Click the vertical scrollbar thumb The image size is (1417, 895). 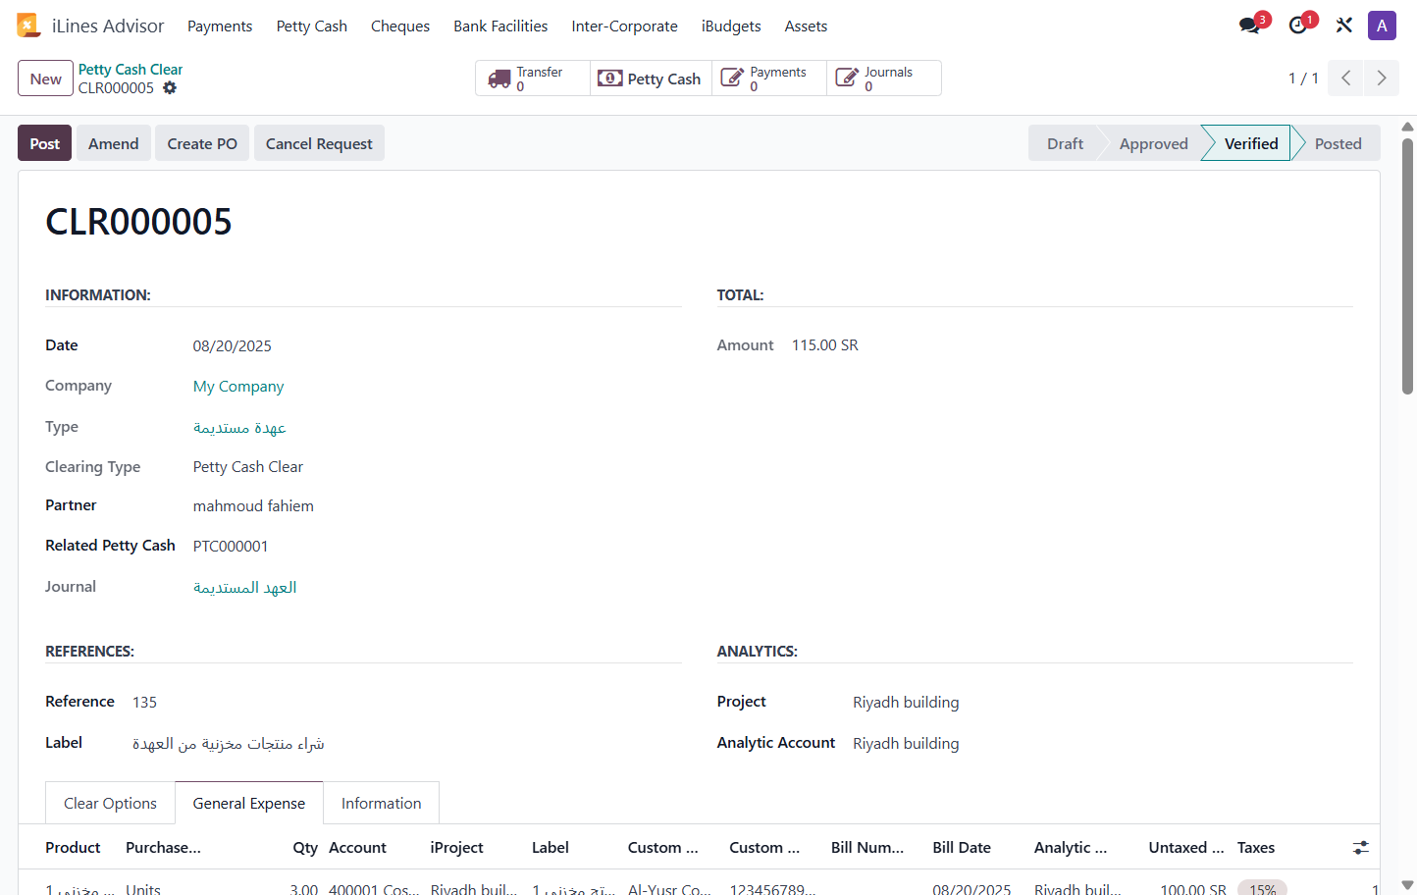click(x=1407, y=266)
